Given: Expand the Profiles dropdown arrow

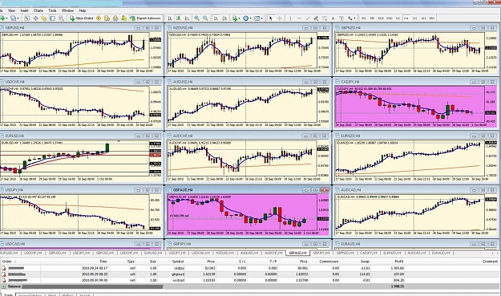Looking at the screenshot, I should (18, 18).
